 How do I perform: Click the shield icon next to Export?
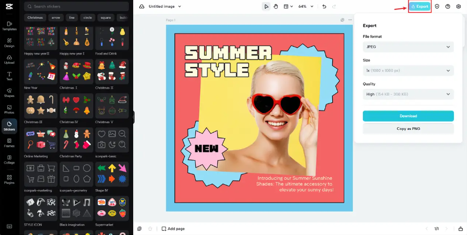(x=437, y=7)
